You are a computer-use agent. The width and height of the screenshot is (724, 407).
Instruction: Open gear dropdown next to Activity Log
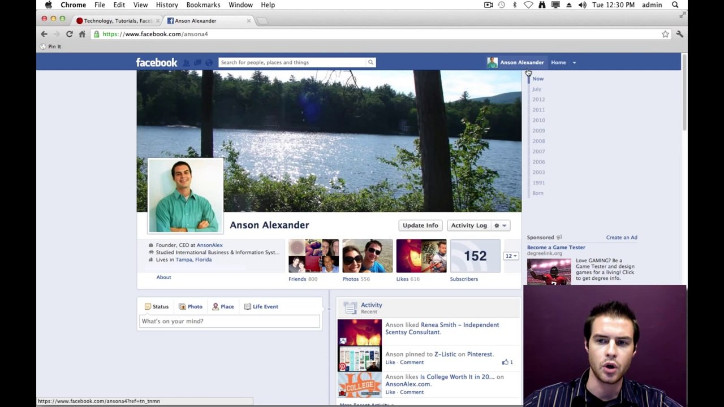pos(501,226)
